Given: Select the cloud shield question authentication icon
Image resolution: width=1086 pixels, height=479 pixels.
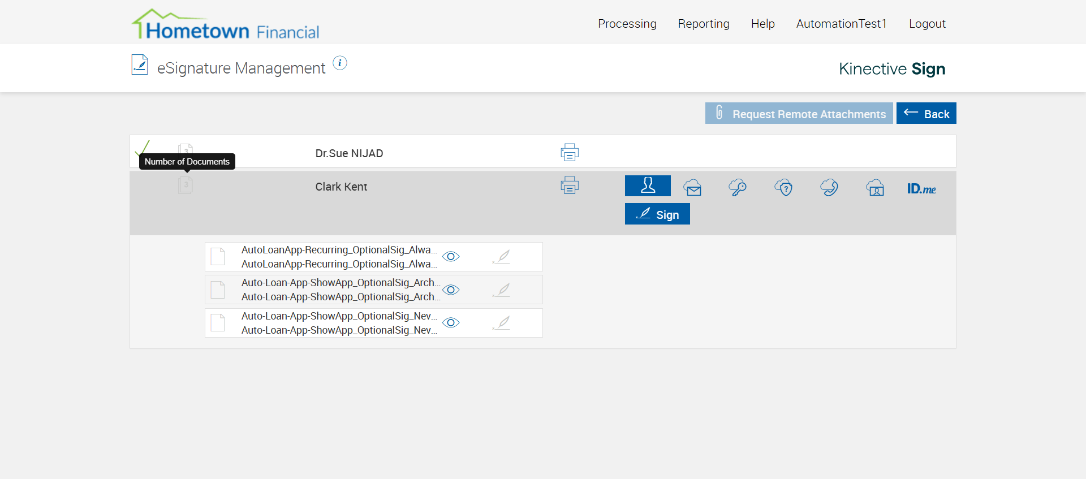Looking at the screenshot, I should [x=783, y=187].
